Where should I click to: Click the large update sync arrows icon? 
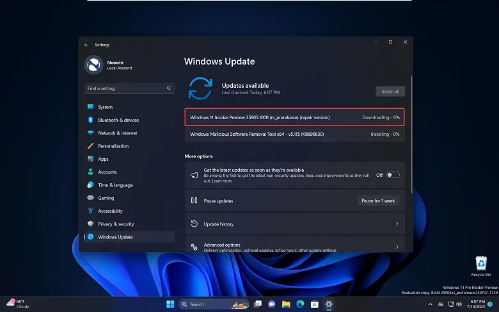[200, 88]
